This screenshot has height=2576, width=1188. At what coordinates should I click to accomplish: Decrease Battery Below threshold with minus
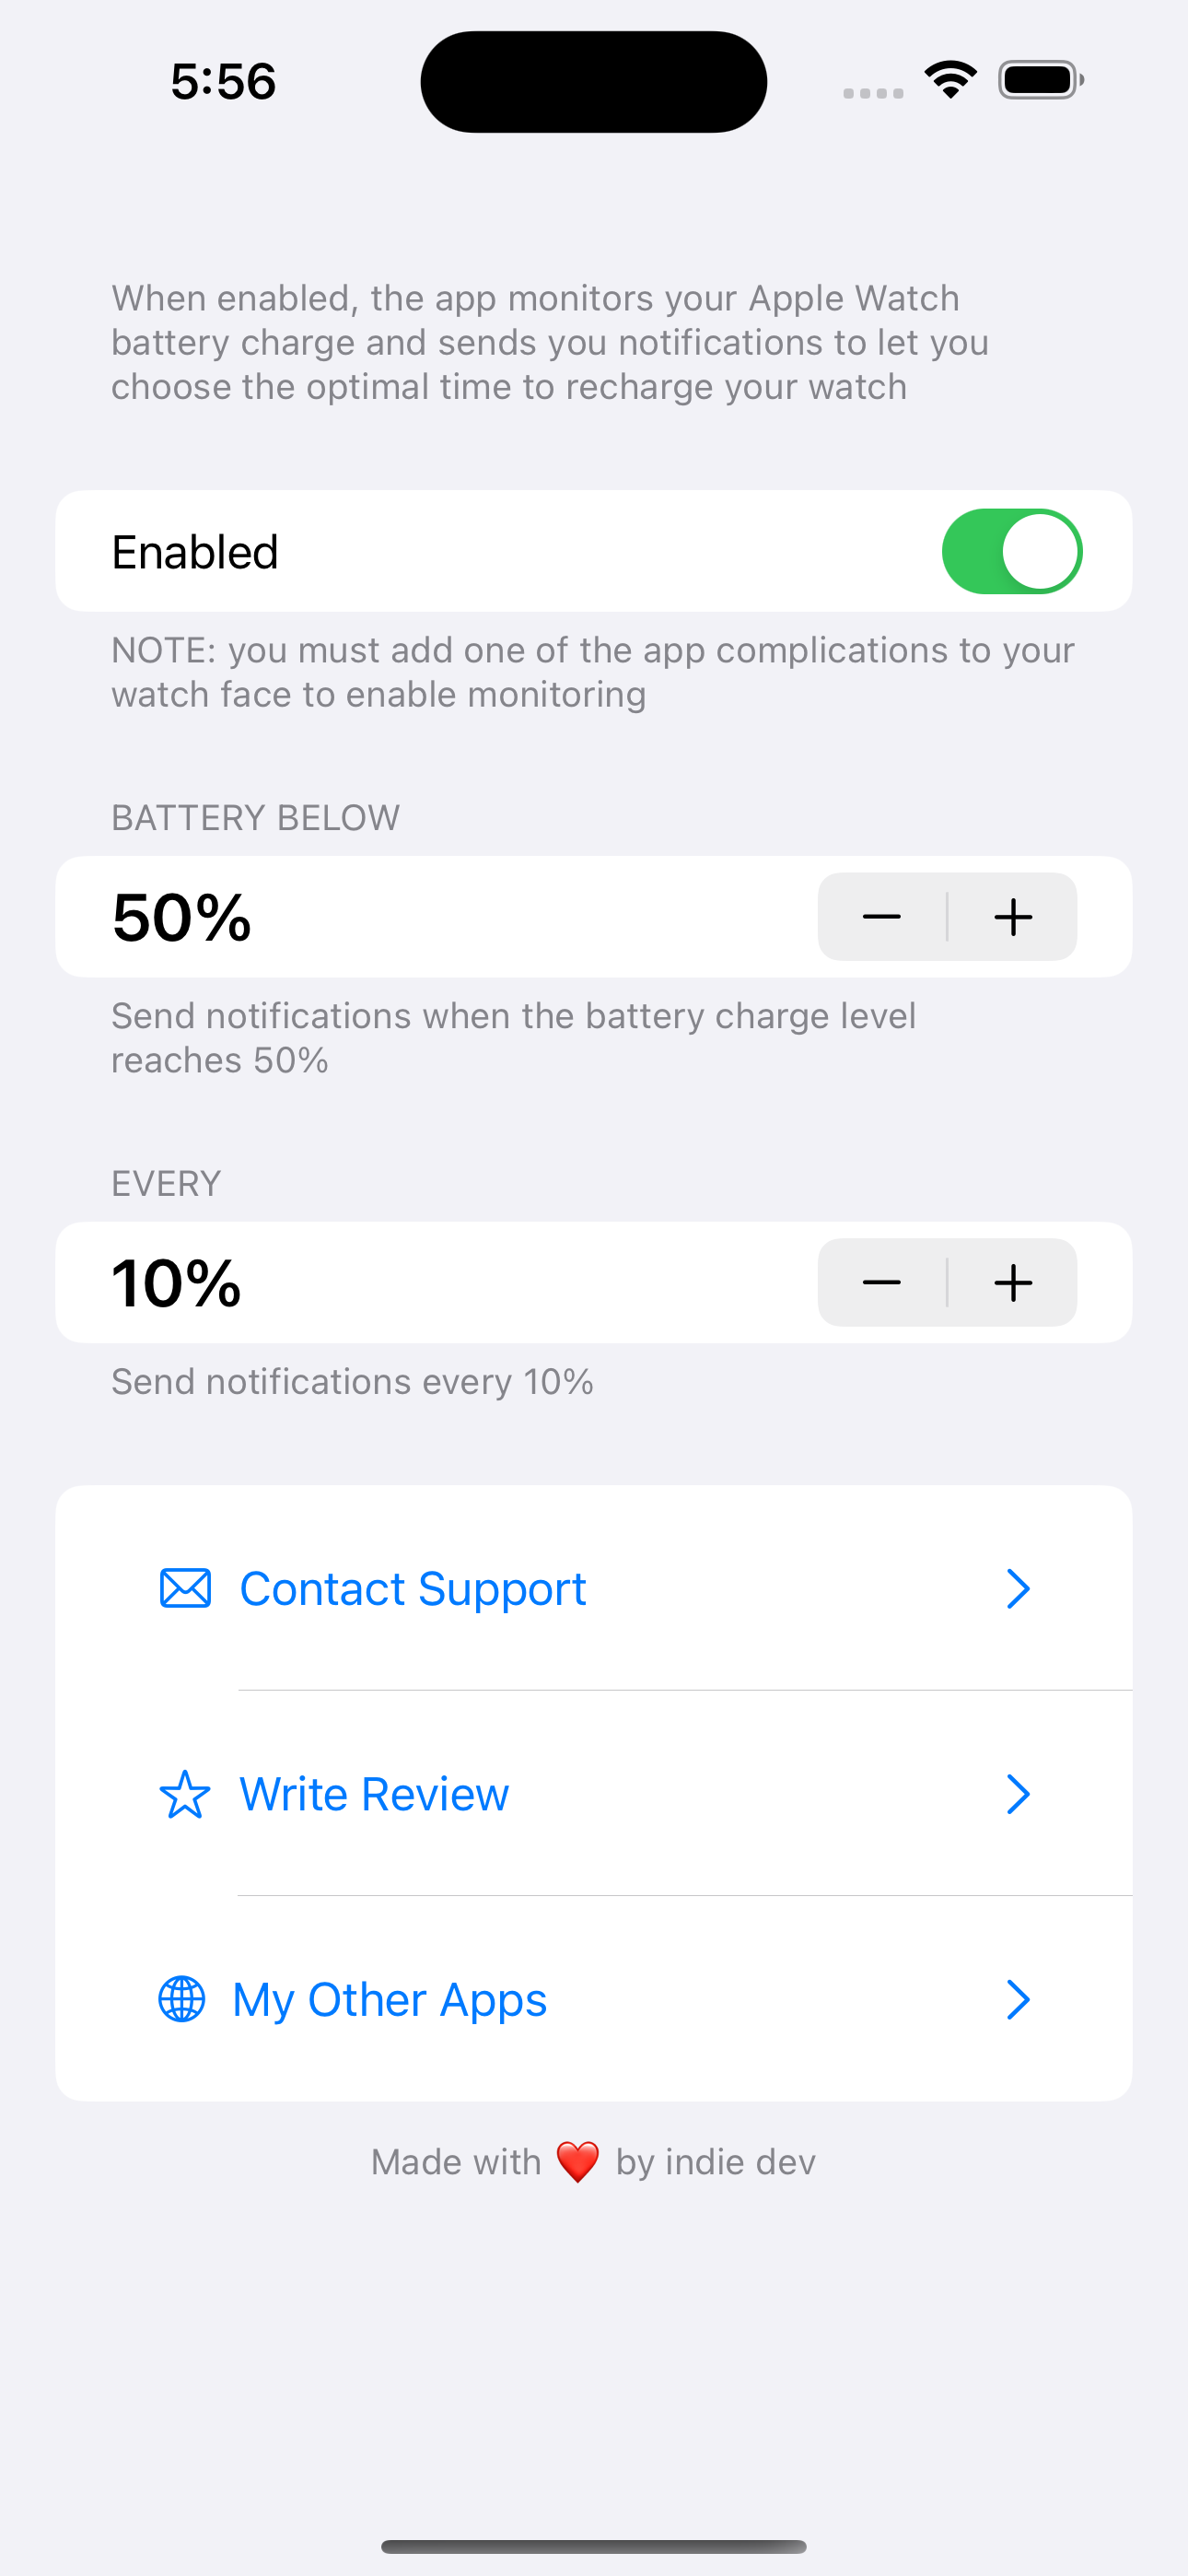coord(882,916)
